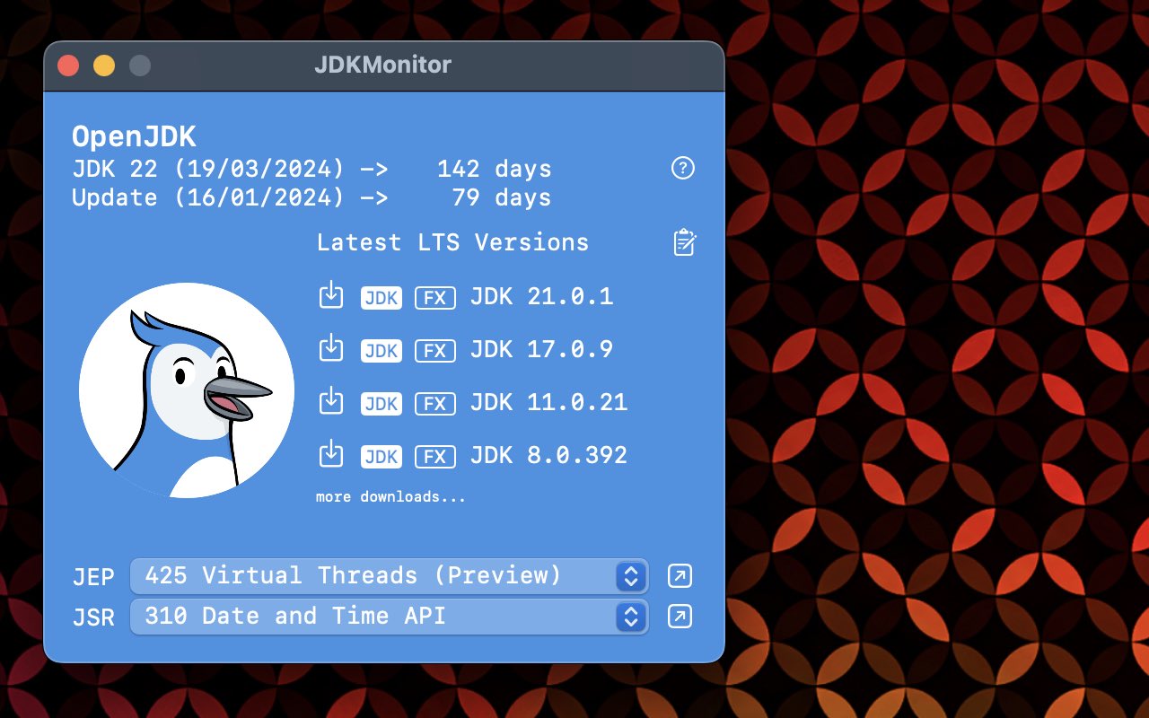
Task: Click the JDK 21.0.1 version text
Action: (x=541, y=296)
